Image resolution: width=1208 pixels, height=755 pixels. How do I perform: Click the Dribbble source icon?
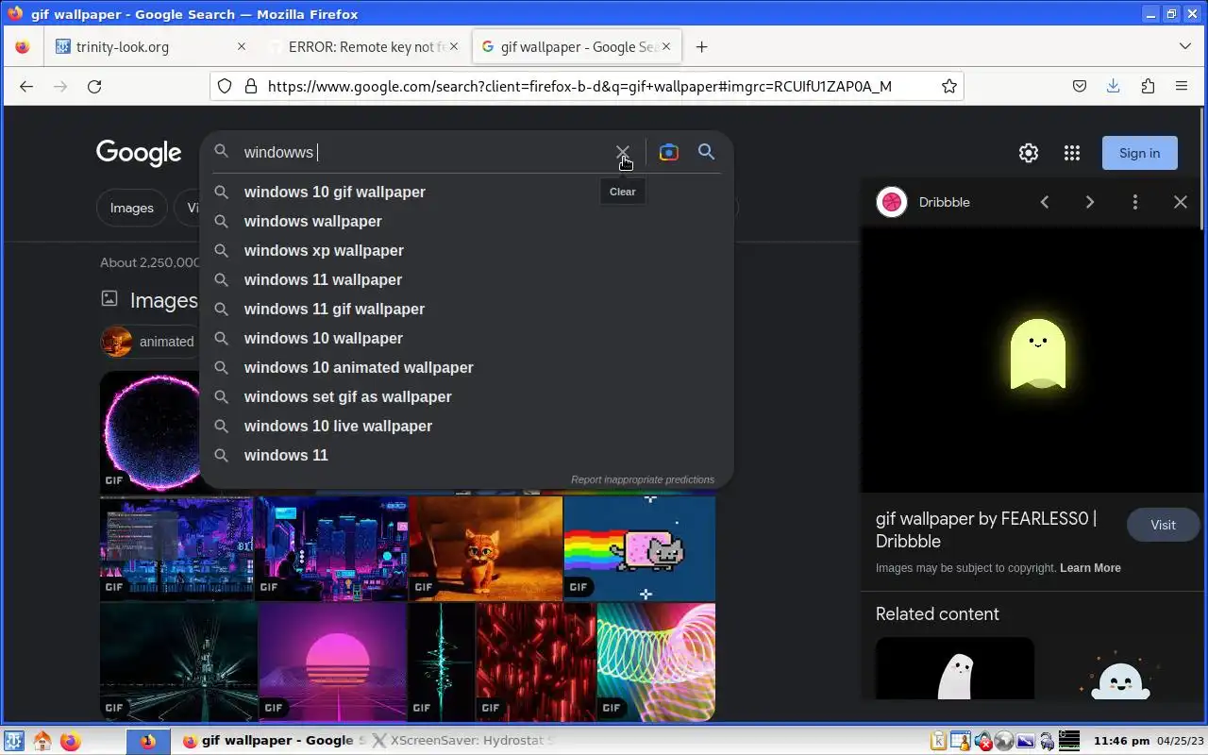coord(892,202)
